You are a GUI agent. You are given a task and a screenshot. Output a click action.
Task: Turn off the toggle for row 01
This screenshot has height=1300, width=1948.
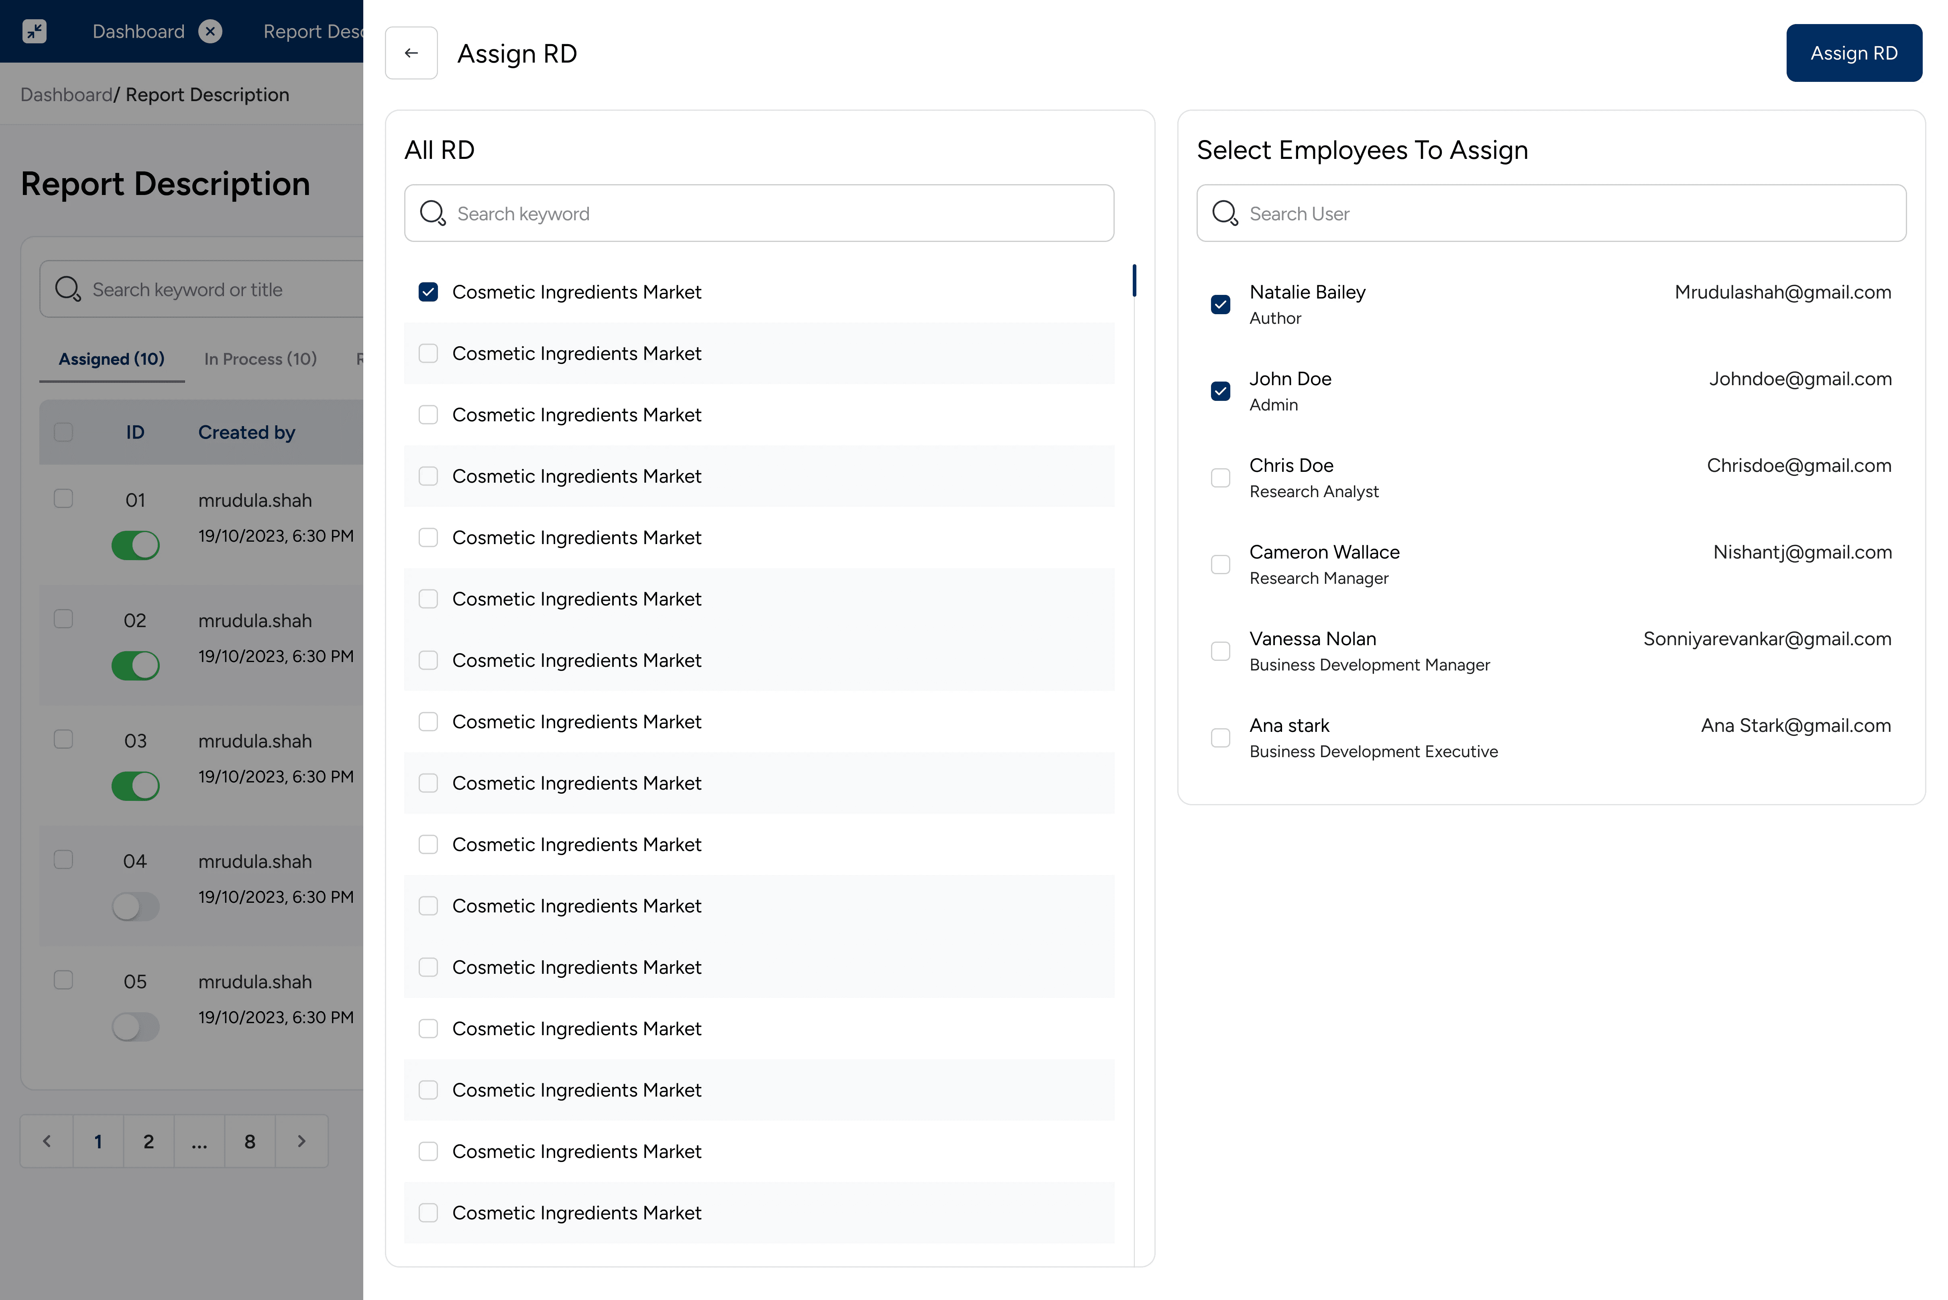(135, 545)
